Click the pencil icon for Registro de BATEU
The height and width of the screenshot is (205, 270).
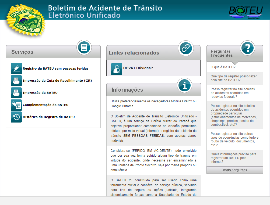[x=16, y=69]
